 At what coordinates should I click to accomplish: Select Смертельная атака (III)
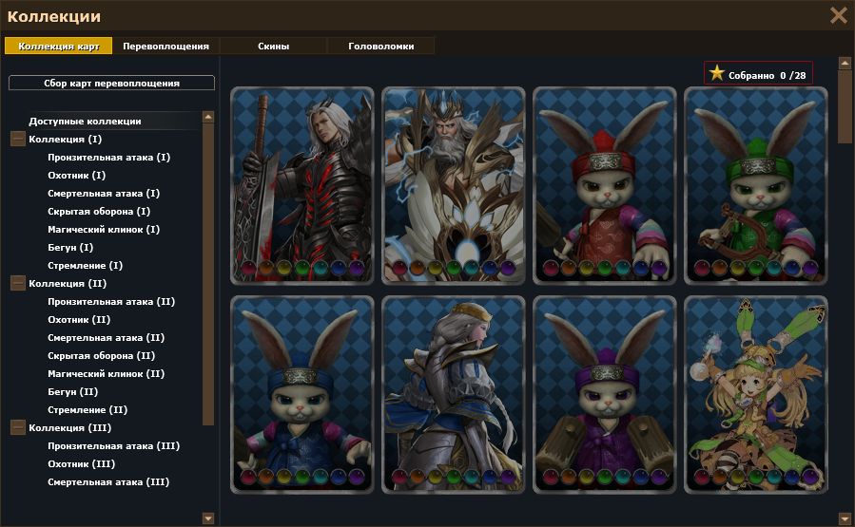coord(108,481)
